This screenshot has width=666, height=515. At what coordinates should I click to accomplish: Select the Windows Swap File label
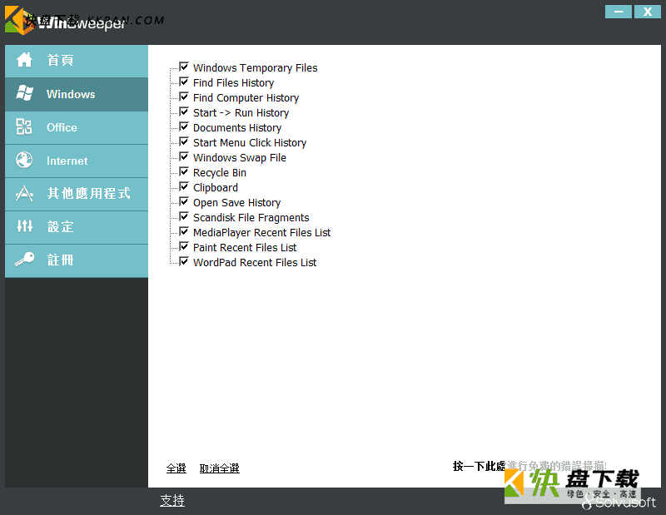coord(240,158)
